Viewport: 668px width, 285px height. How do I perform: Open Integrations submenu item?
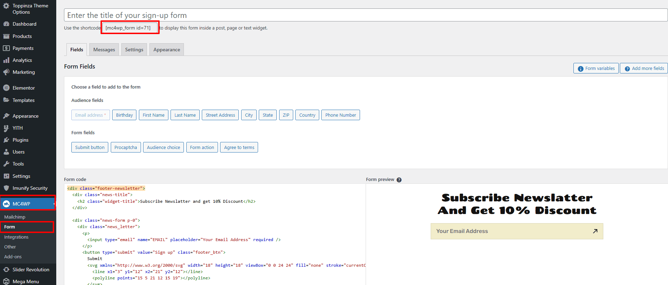pyautogui.click(x=16, y=237)
